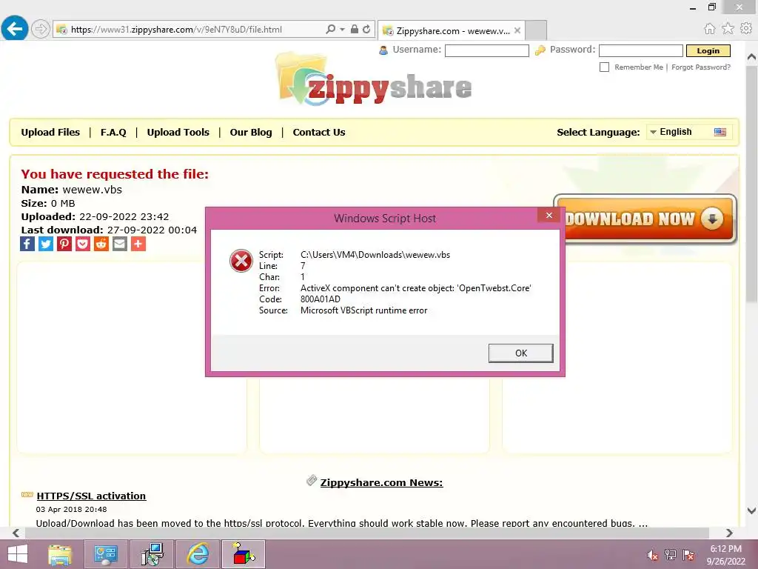Click the red error icon in dialog
The width and height of the screenshot is (758, 569).
coord(241,261)
